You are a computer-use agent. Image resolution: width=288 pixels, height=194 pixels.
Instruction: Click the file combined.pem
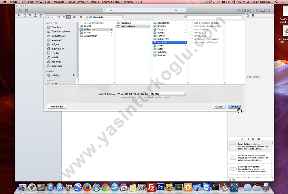point(202,29)
